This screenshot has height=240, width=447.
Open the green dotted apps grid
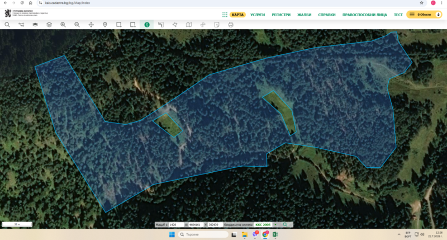click(x=225, y=15)
